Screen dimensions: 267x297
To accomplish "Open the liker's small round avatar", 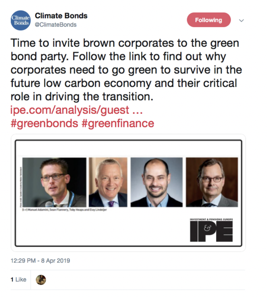I will tap(41, 280).
